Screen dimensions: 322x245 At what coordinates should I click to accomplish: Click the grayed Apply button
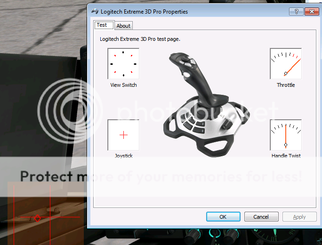tap(299, 216)
